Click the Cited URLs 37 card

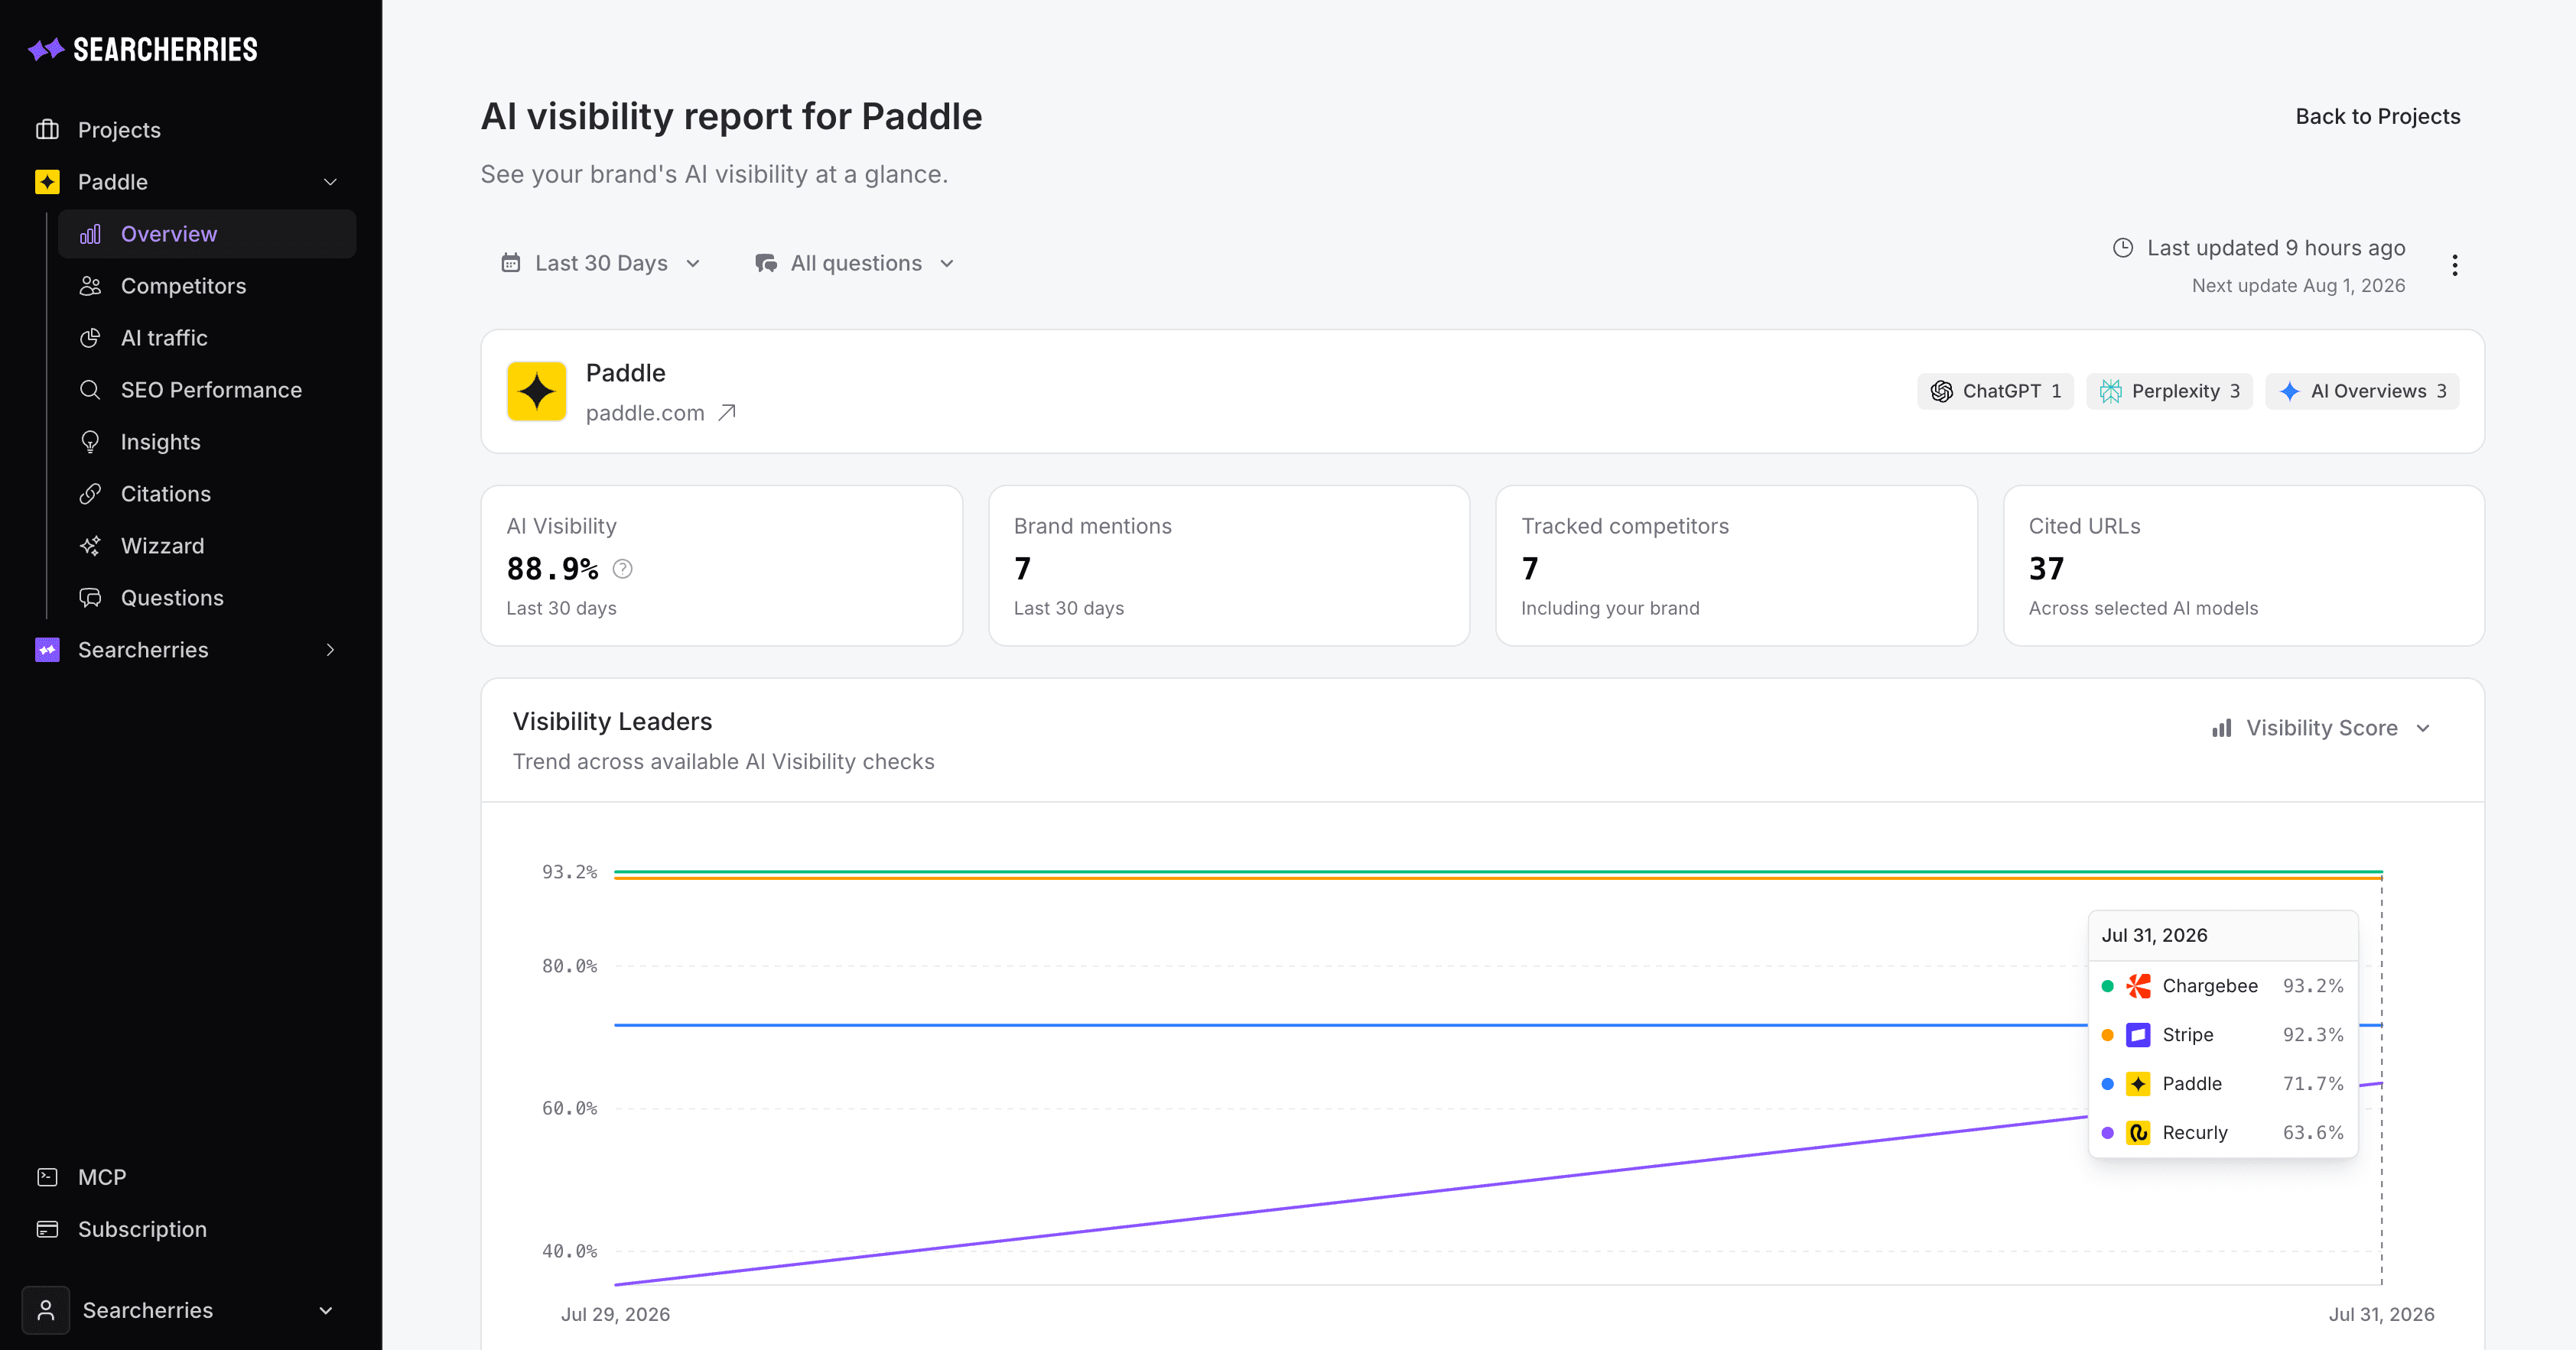[2243, 566]
